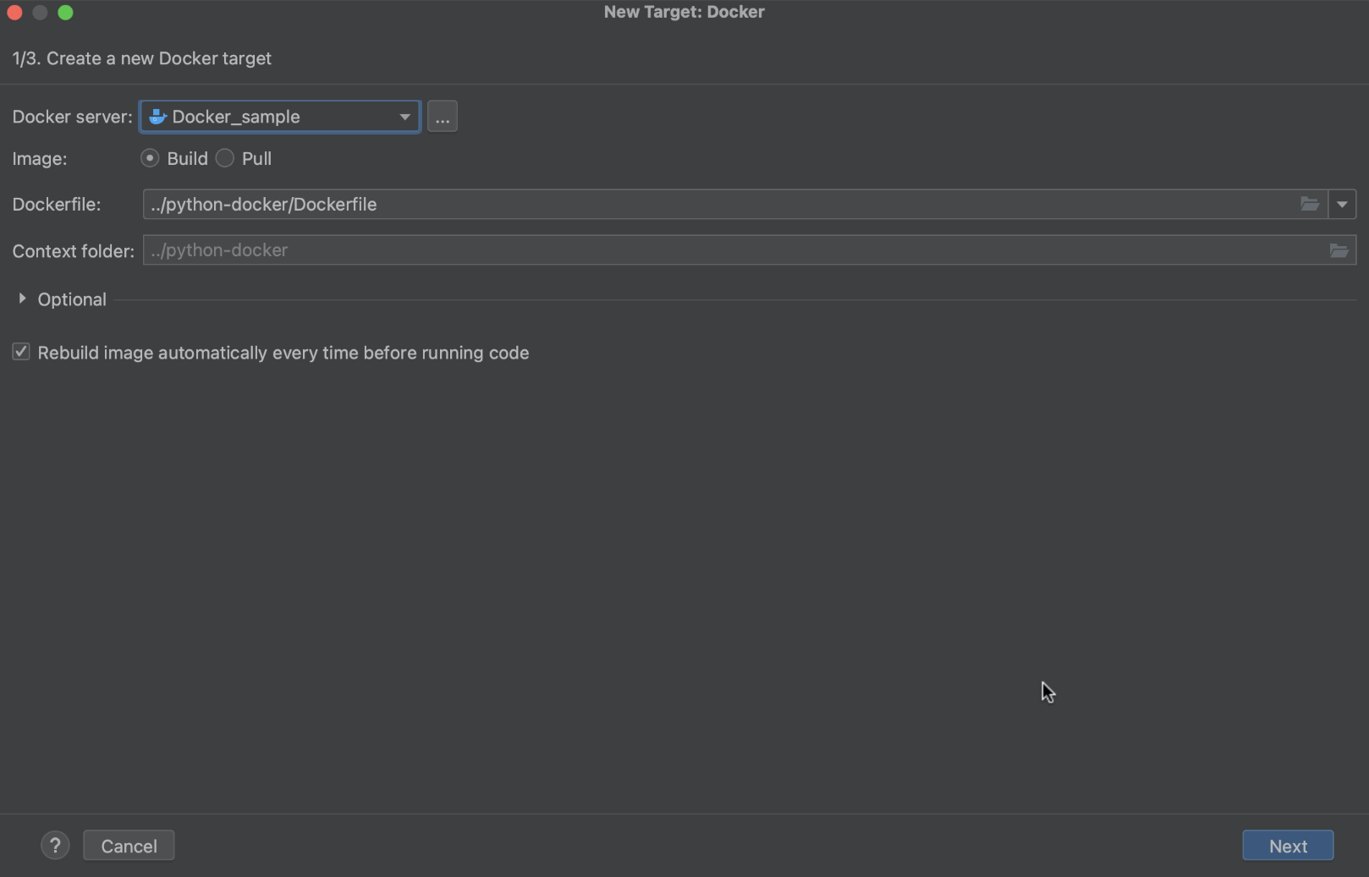This screenshot has height=877, width=1369.
Task: Click the ellipsis button beside Docker server
Action: 442,117
